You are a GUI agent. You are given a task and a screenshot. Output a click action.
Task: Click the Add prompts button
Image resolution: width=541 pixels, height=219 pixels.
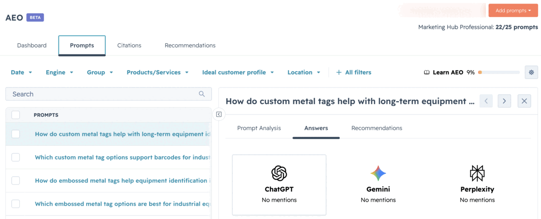click(x=513, y=10)
